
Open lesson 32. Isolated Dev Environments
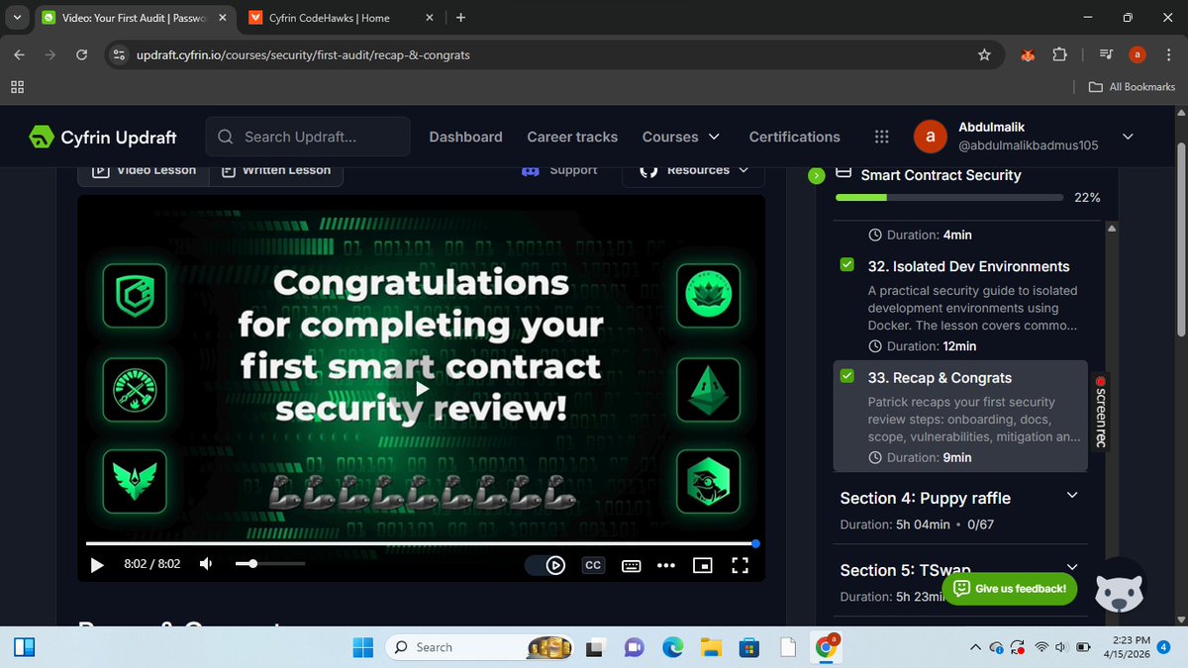tap(968, 266)
